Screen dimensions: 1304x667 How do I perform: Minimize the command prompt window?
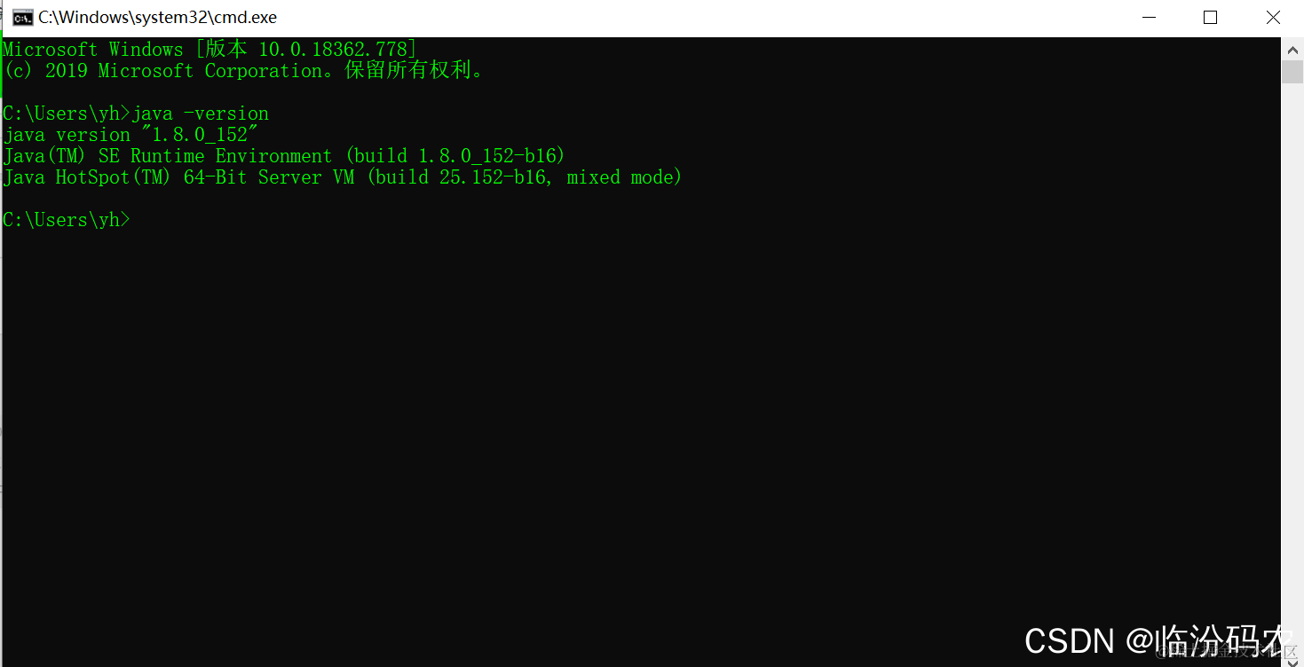coord(1150,18)
